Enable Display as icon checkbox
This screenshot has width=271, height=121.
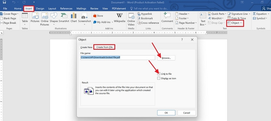[x=159, y=78]
